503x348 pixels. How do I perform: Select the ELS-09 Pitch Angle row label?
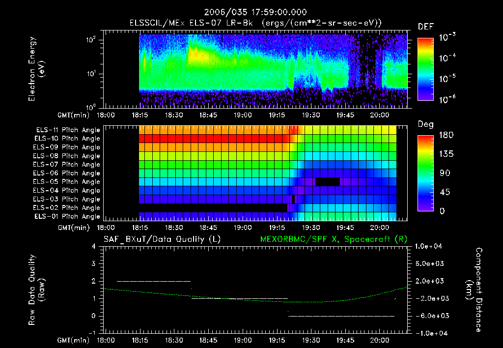66,147
